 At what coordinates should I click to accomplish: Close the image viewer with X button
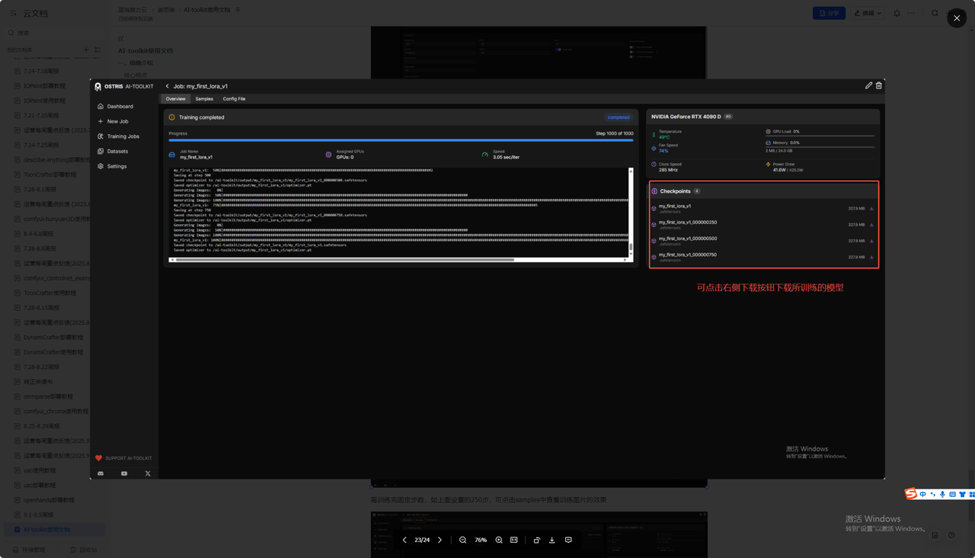coord(957,18)
